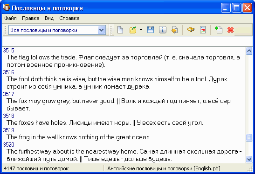Viewport: 255px width, 174px height.
Task: Click the Save floppy disk icon
Action: coord(151,30)
